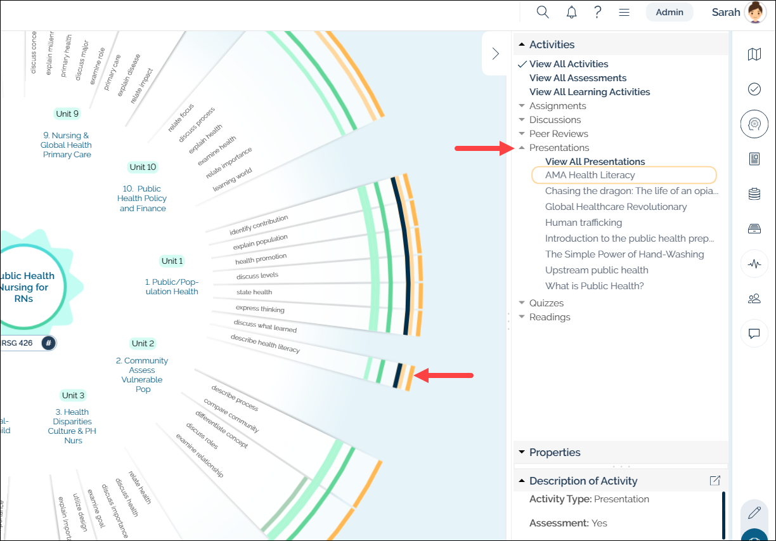Viewport: 776px width, 541px height.
Task: Collapse the Presentations group
Action: [x=522, y=148]
